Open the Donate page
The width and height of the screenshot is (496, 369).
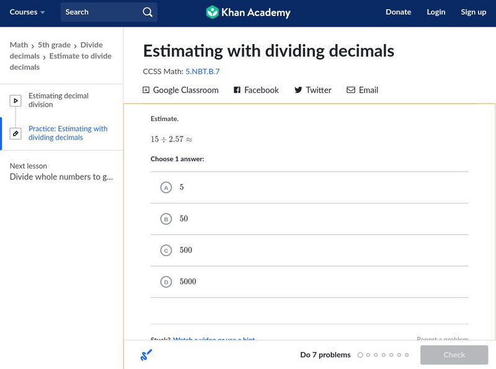[398, 12]
